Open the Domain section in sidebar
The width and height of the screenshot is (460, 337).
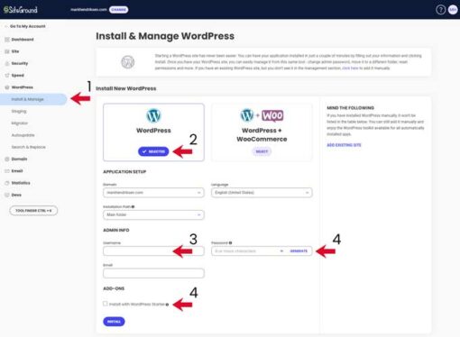pos(19,159)
